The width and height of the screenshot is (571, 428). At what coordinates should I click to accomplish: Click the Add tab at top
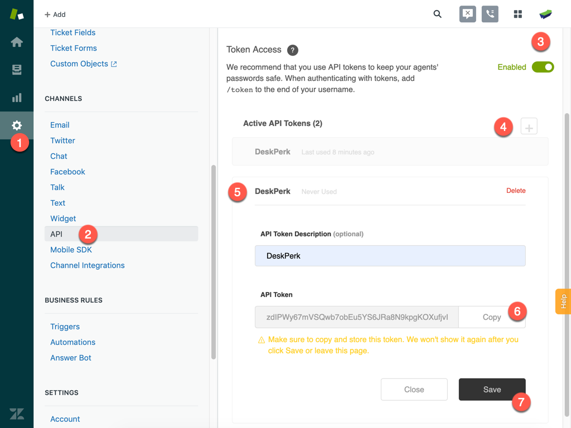point(55,14)
